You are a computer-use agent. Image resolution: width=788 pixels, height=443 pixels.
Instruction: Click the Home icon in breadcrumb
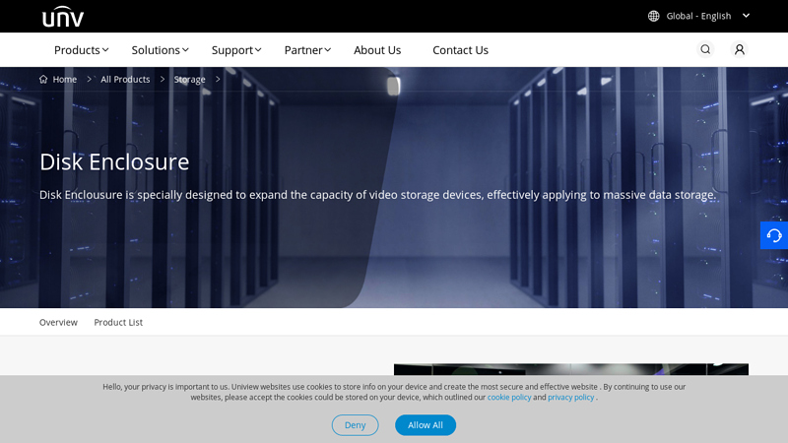pyautogui.click(x=43, y=80)
